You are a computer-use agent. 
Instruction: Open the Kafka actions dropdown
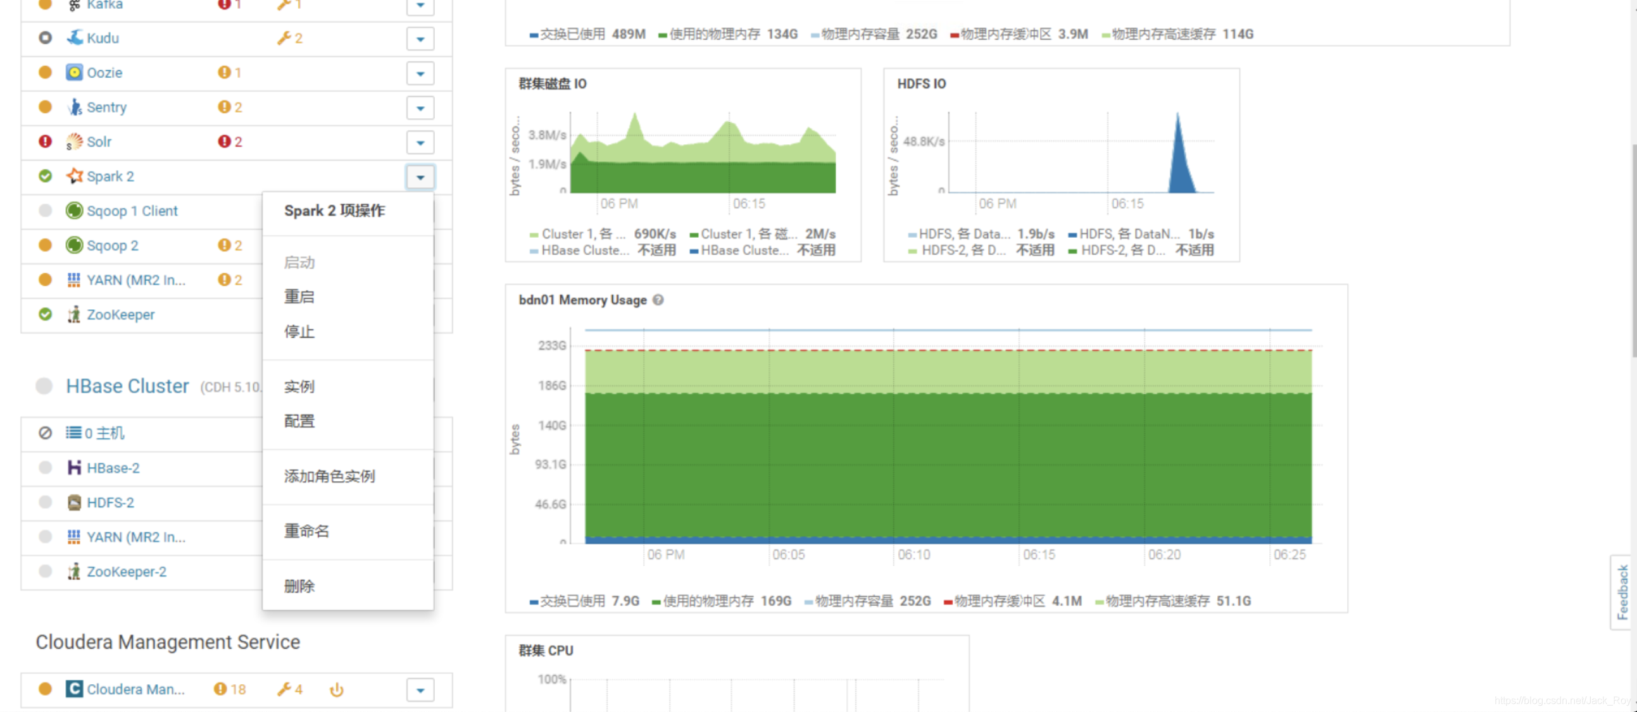420,5
